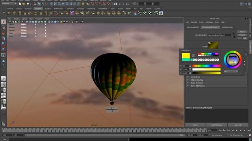The height and width of the screenshot is (141, 252).
Task: Click the Save Scene icon
Action: click(28, 4)
